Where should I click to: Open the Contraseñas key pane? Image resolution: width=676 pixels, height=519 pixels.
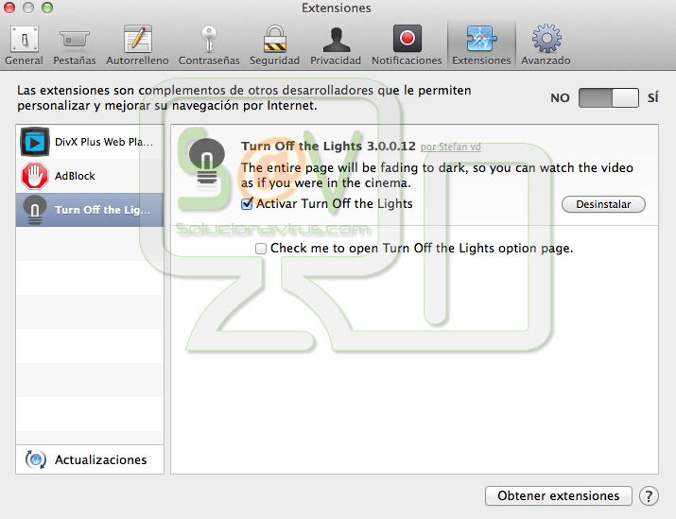click(209, 45)
